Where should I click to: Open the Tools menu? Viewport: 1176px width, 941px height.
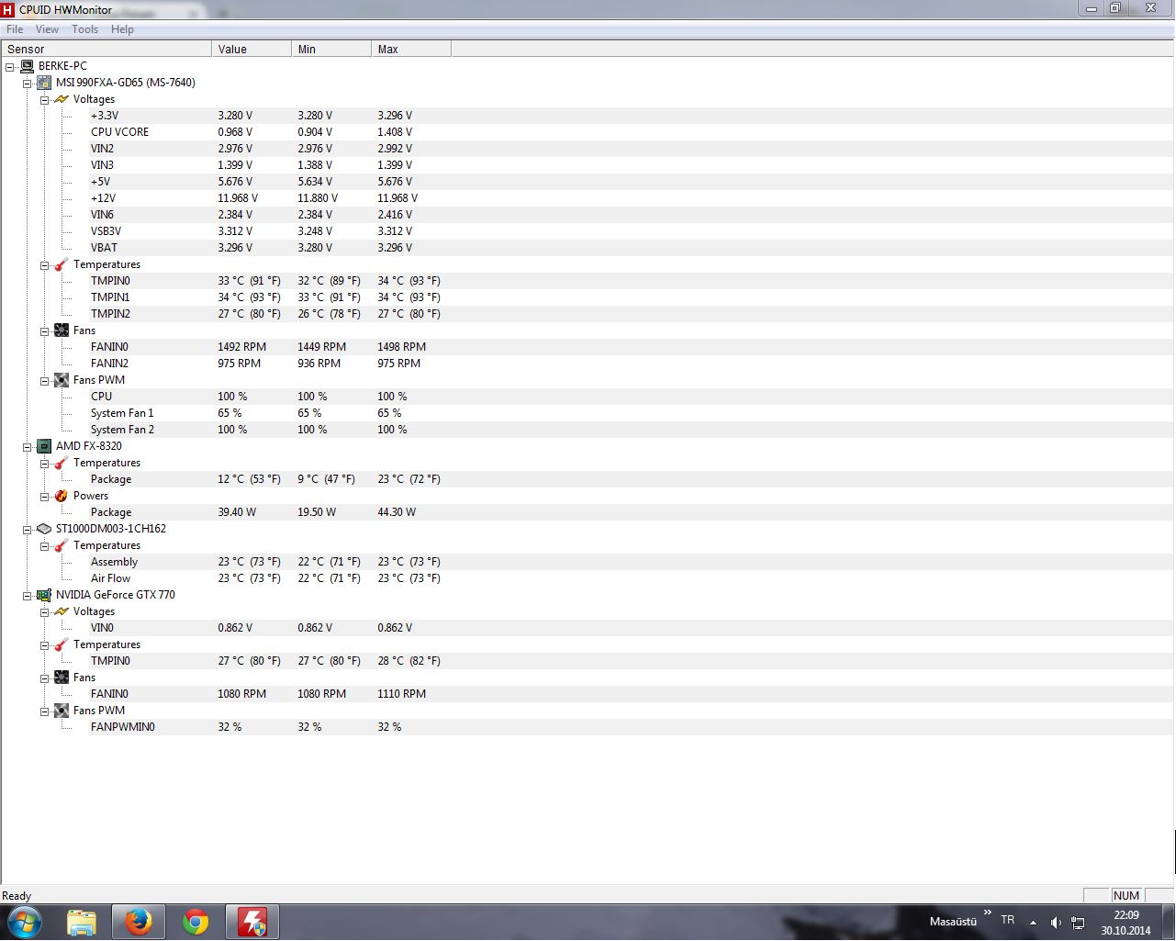click(84, 29)
